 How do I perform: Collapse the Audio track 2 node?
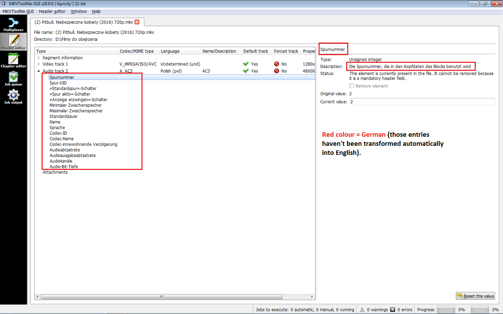click(38, 71)
